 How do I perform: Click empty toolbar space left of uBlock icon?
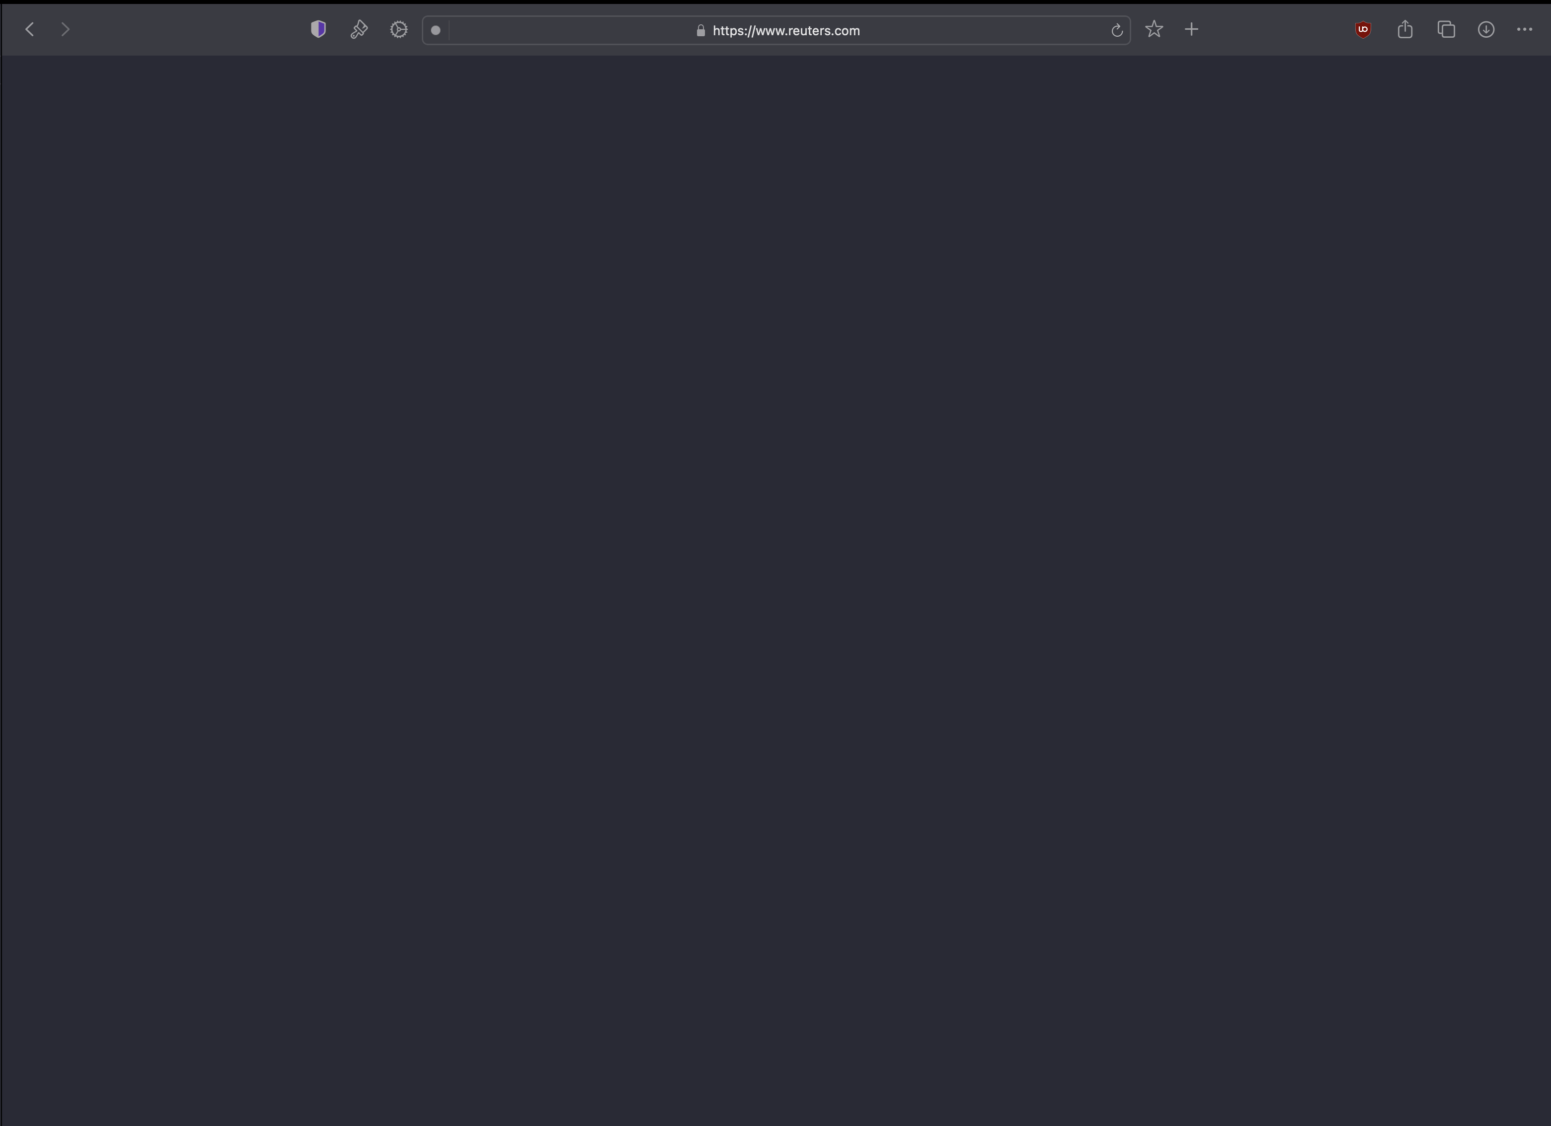tap(1279, 29)
